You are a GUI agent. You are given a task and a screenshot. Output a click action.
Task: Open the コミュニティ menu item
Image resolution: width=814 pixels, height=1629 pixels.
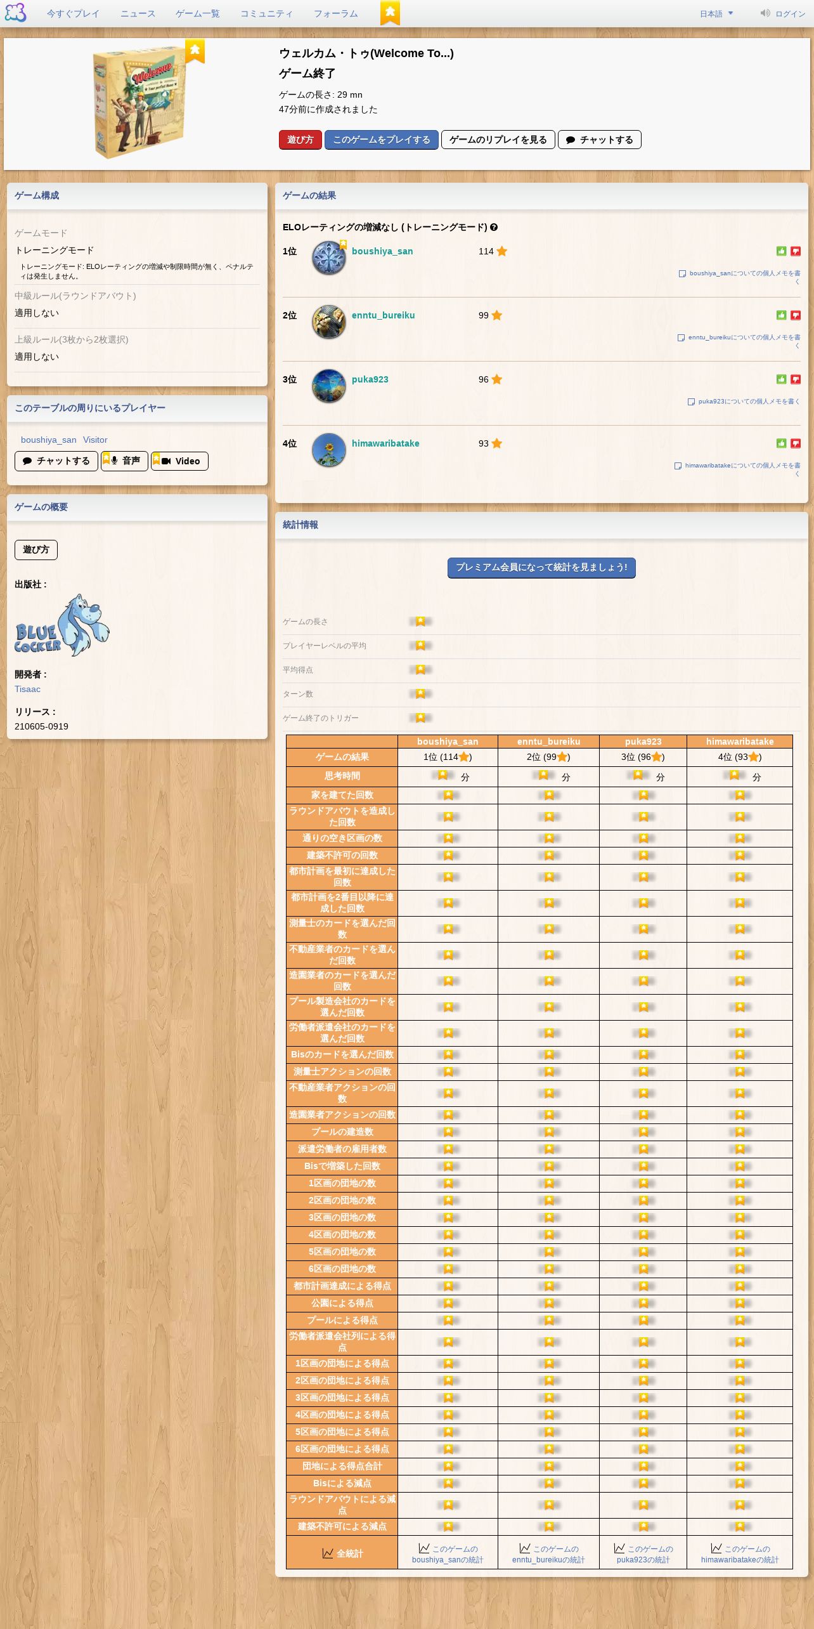coord(266,13)
